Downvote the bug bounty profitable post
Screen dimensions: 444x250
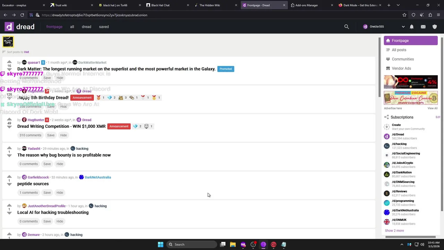click(x=9, y=156)
